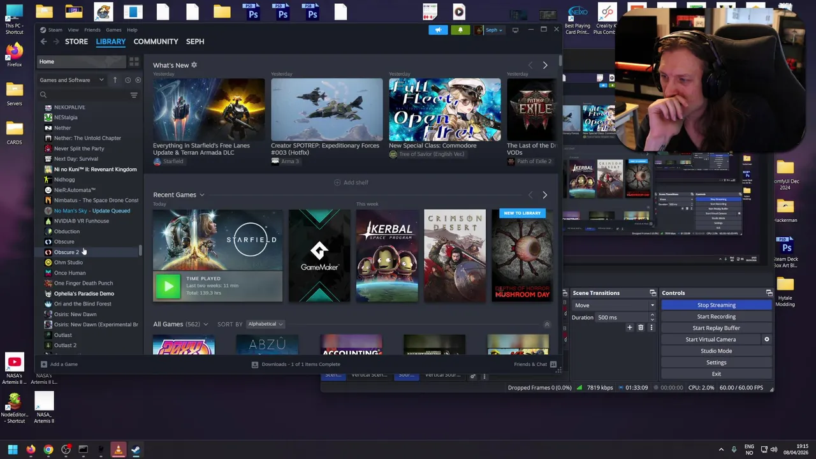Enter Big Picture mode icon
The height and width of the screenshot is (459, 816).
515,30
